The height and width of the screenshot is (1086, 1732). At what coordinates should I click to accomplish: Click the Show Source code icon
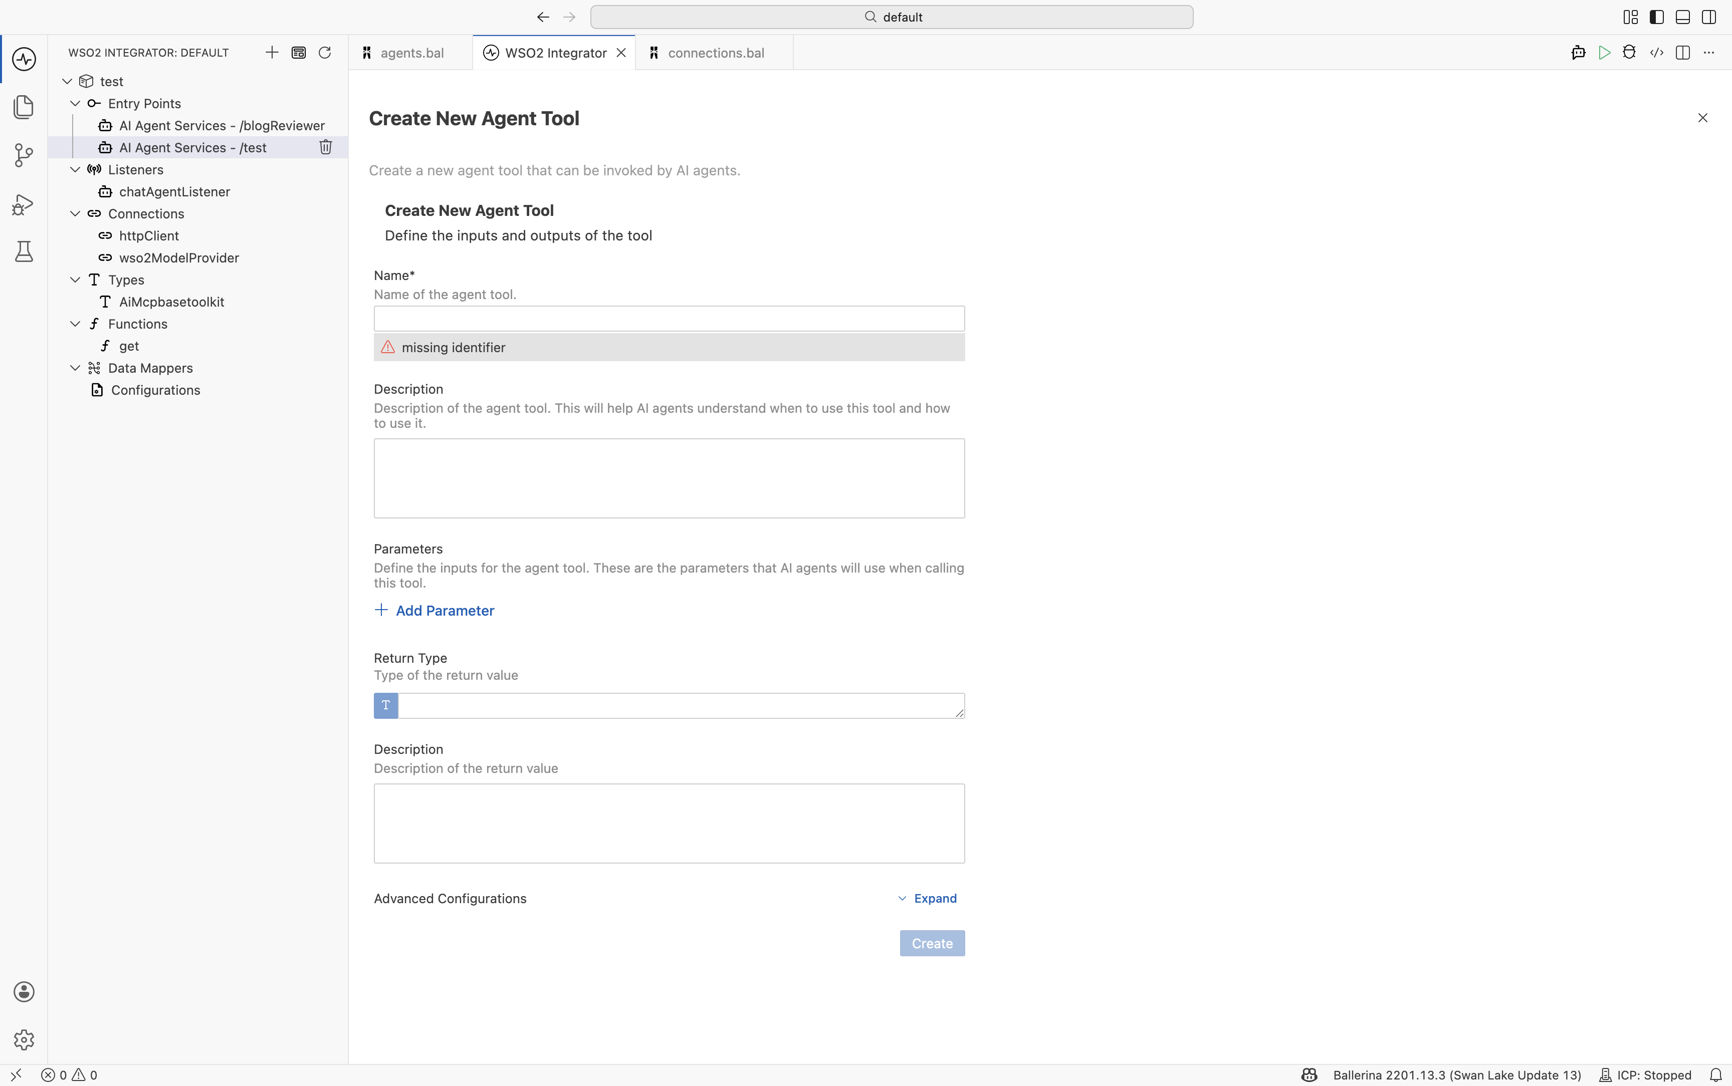1656,53
